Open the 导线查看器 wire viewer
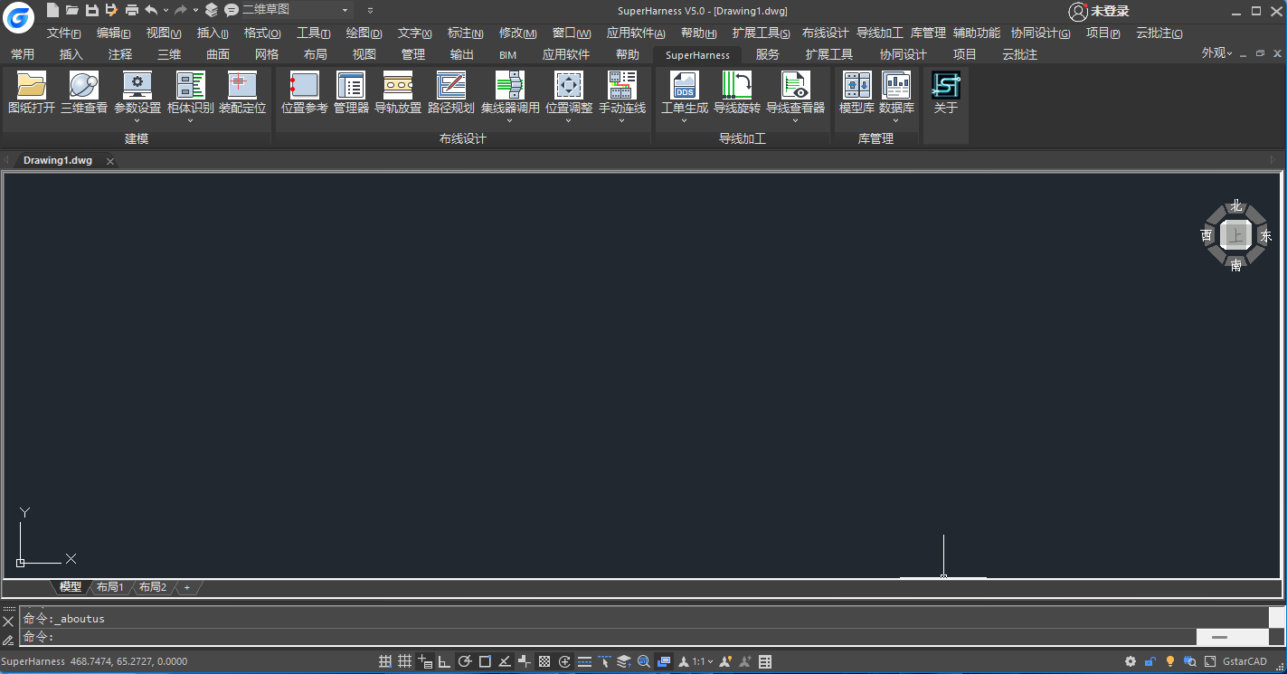Viewport: 1287px width, 674px height. point(796,92)
